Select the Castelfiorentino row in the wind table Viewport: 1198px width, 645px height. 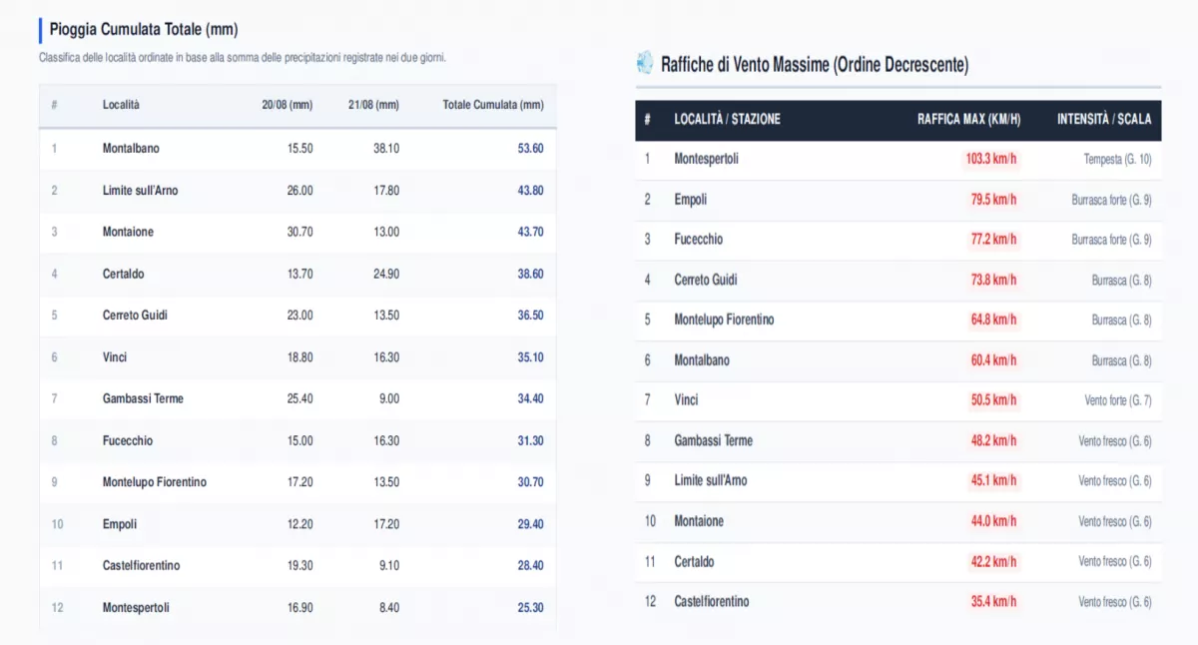coord(898,601)
